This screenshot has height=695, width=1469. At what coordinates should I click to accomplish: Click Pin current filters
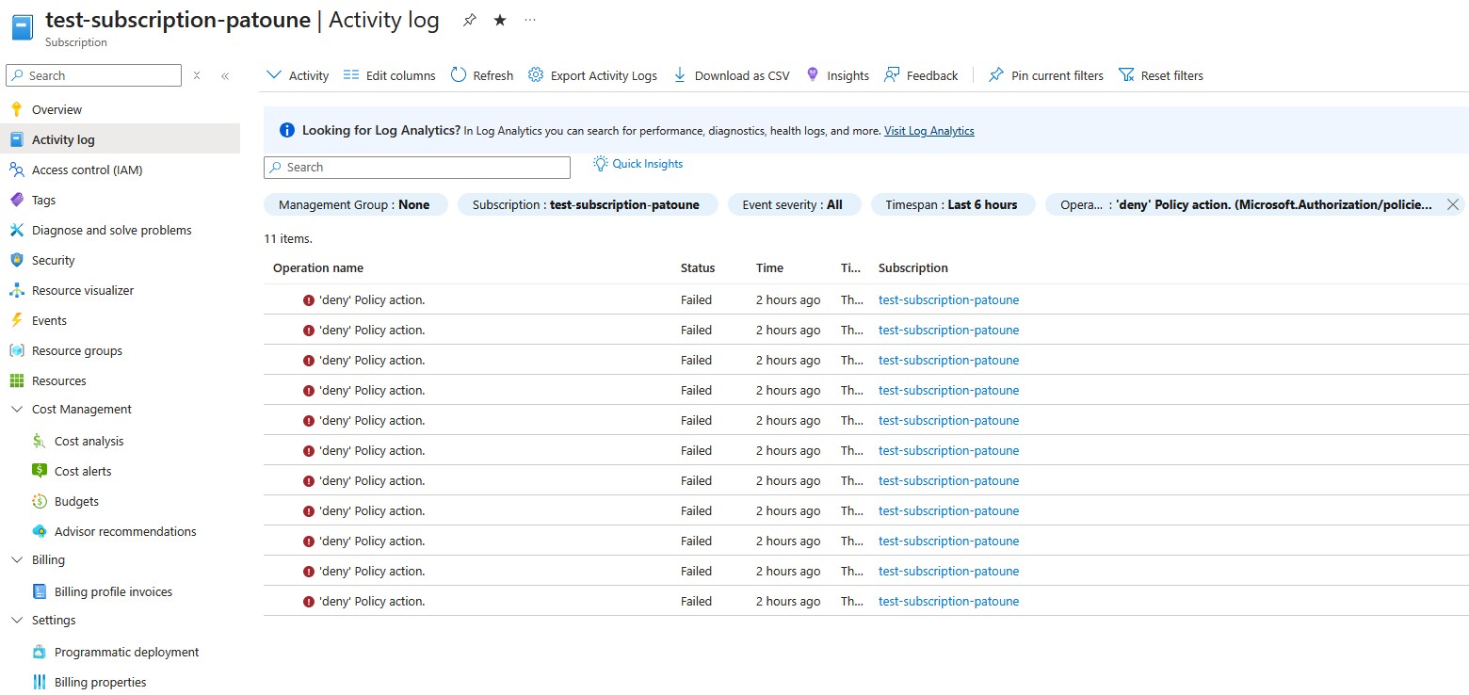pos(1045,75)
